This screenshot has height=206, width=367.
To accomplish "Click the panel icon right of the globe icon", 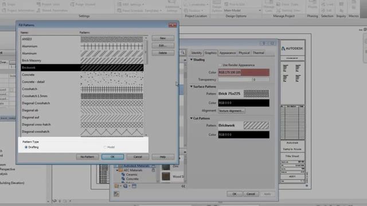I will point(134,186).
